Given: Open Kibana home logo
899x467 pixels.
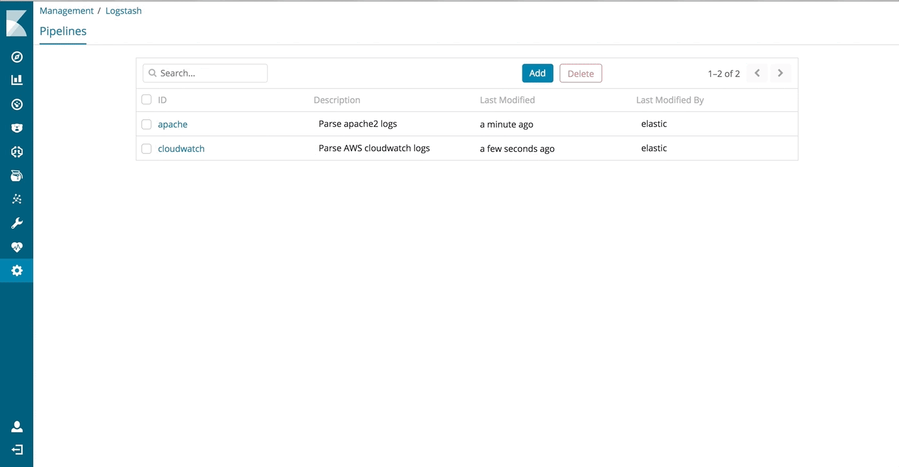Looking at the screenshot, I should point(16,24).
